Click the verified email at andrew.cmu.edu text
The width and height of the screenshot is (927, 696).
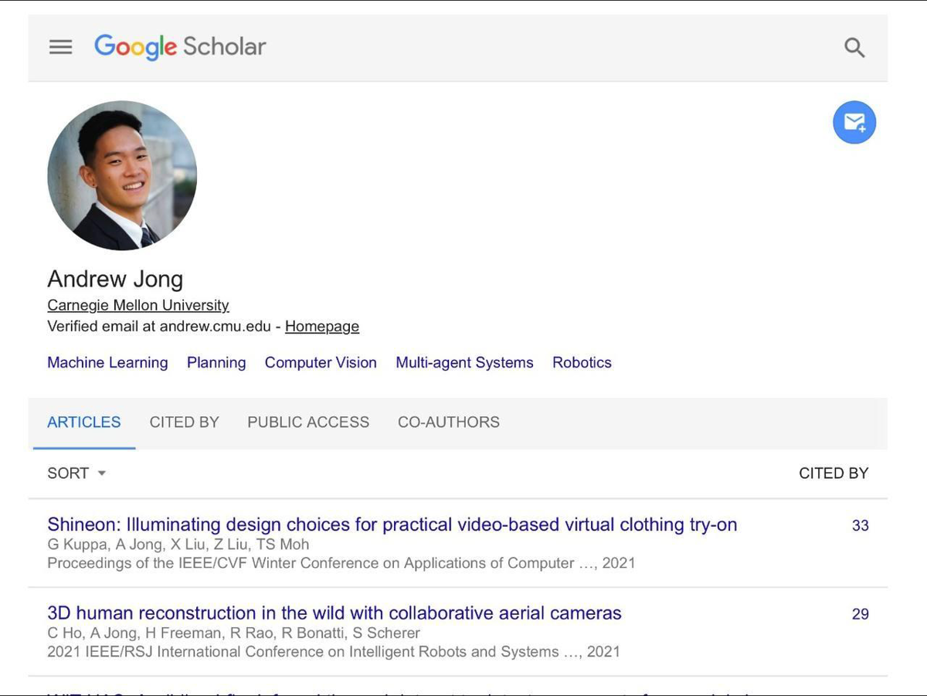point(159,326)
